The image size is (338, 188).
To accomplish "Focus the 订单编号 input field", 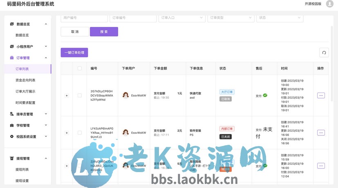I will pyautogui.click(x=133, y=18).
